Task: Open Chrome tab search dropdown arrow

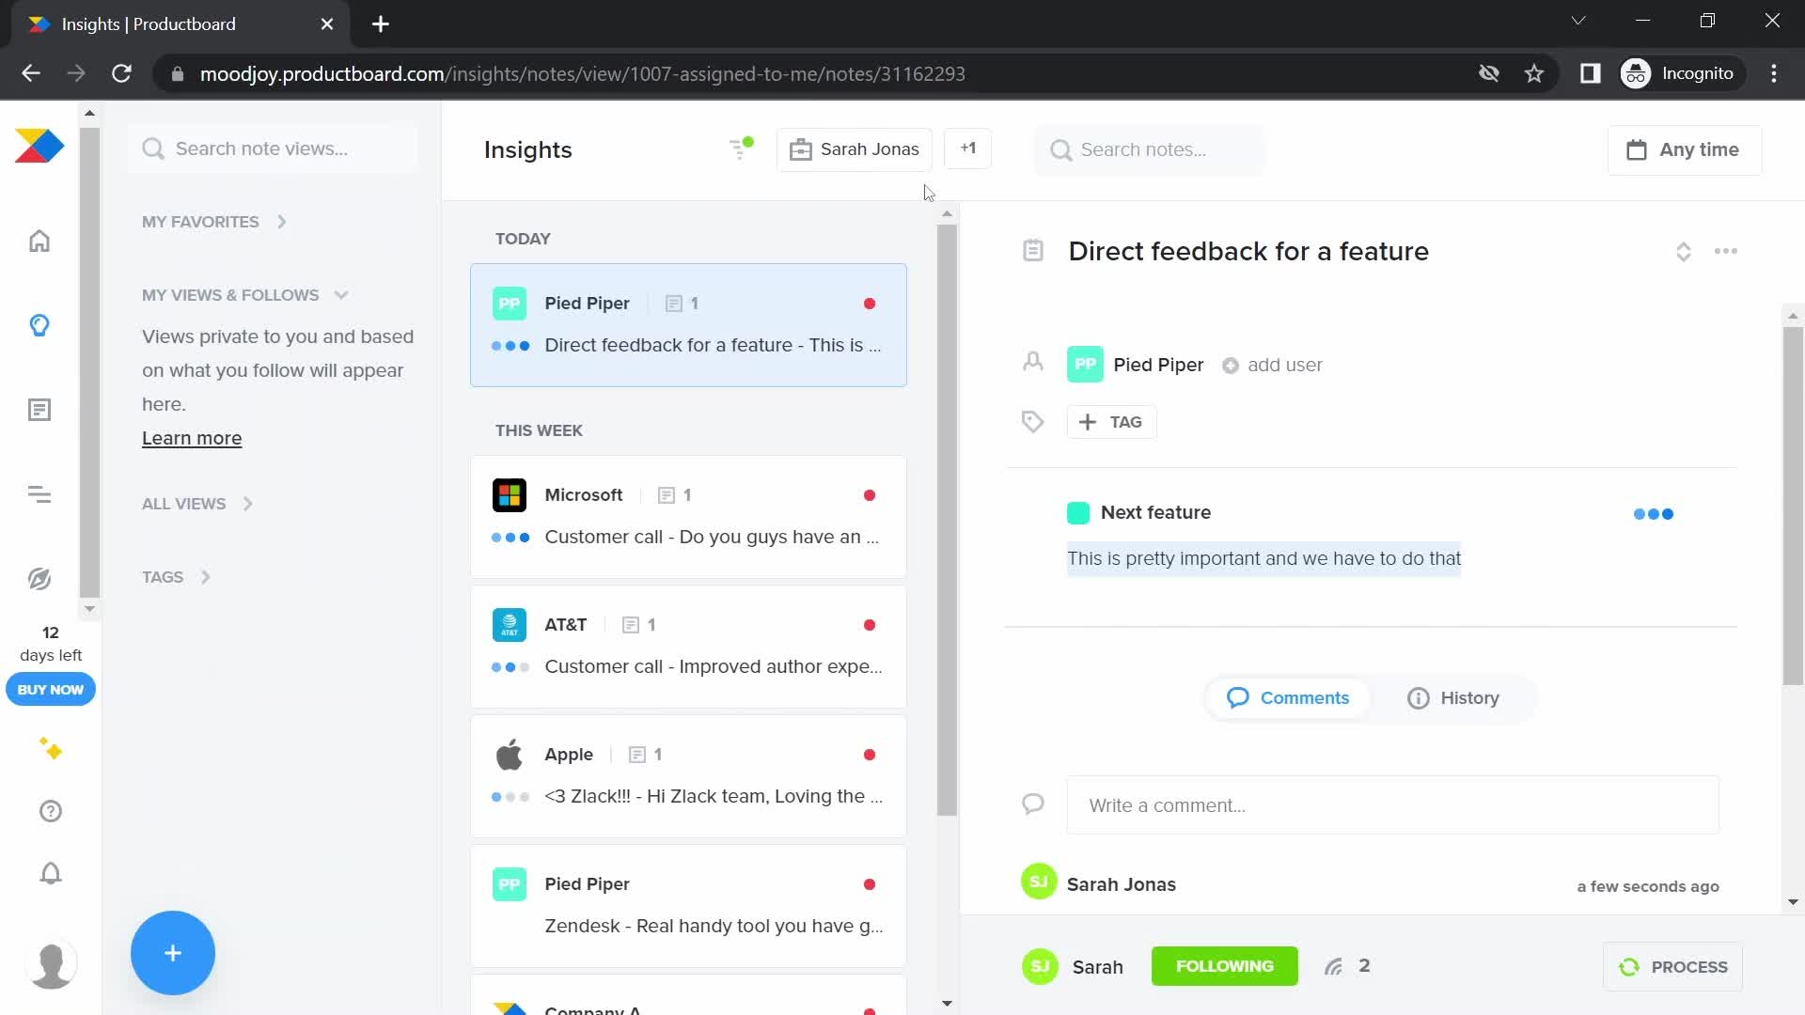Action: point(1578,21)
